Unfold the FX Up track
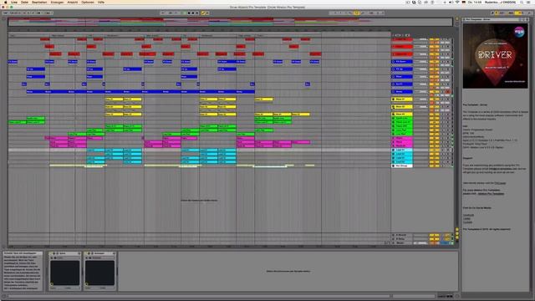Screen dimensions: 535x301 tap(394, 69)
